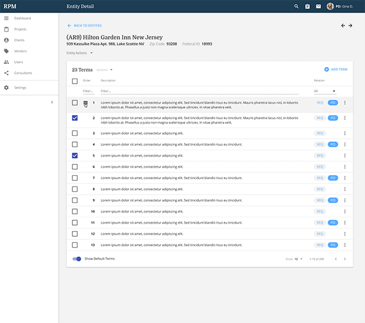Open the mail envelope icon in header

(x=318, y=7)
